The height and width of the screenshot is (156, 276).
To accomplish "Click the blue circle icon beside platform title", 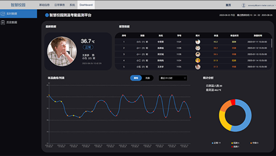I will point(47,15).
